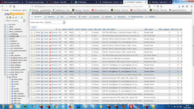
Task: Check the checkbox for row id 237
Action: pos(32,36)
